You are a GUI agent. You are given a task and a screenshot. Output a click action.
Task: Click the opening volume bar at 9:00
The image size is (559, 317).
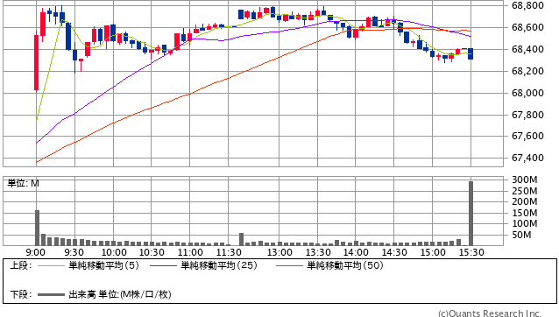point(37,228)
